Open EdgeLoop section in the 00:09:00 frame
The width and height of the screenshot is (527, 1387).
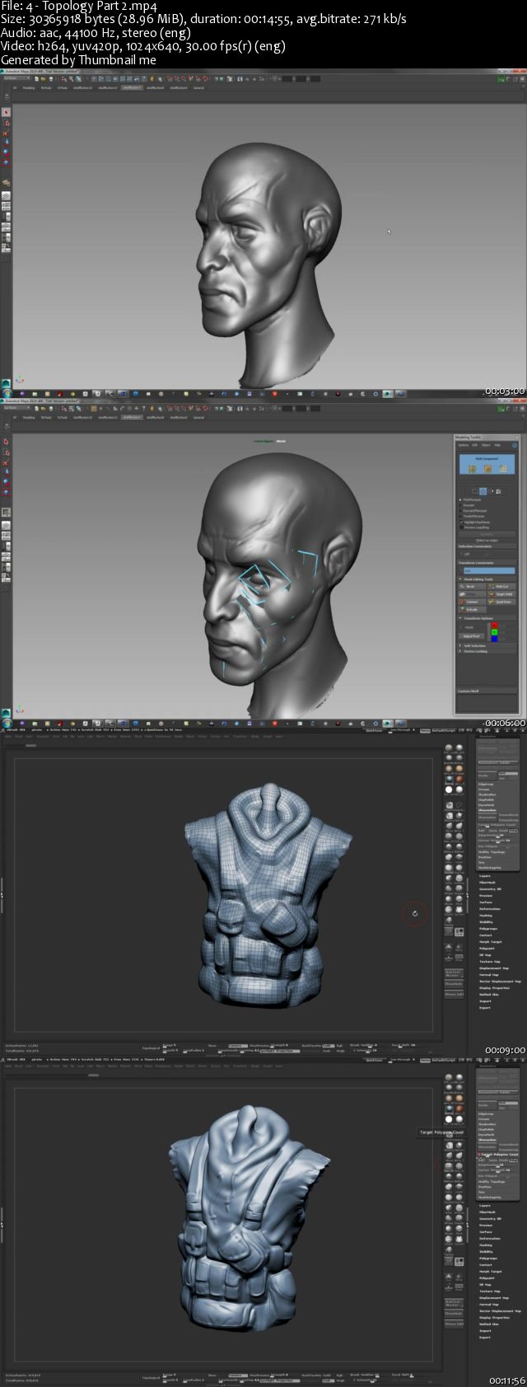click(486, 784)
